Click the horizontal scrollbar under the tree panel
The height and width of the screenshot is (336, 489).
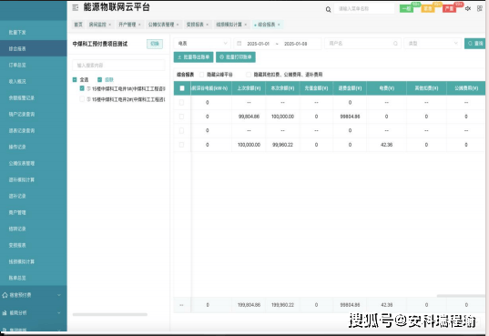pyautogui.click(x=110, y=314)
